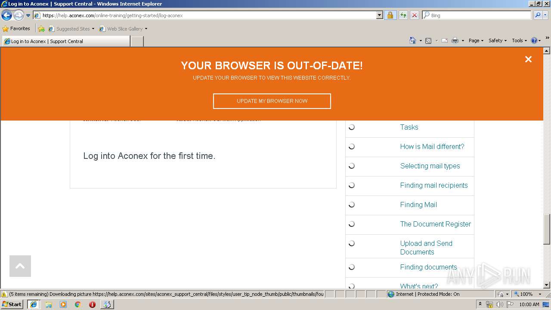Open the Finding mail recipients link
Image resolution: width=551 pixels, height=310 pixels.
(x=434, y=185)
